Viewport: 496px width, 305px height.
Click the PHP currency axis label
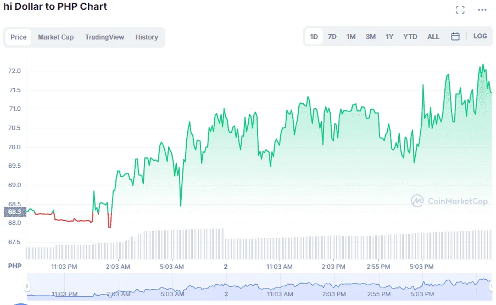click(15, 266)
